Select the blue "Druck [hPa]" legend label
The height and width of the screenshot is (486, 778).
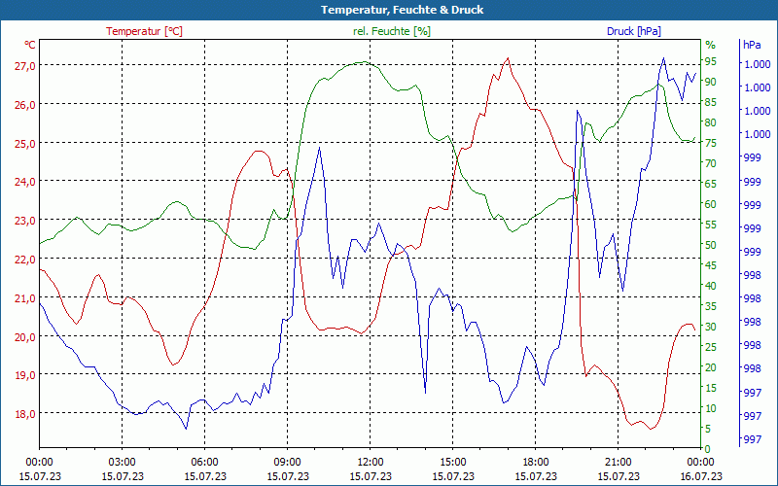[634, 31]
